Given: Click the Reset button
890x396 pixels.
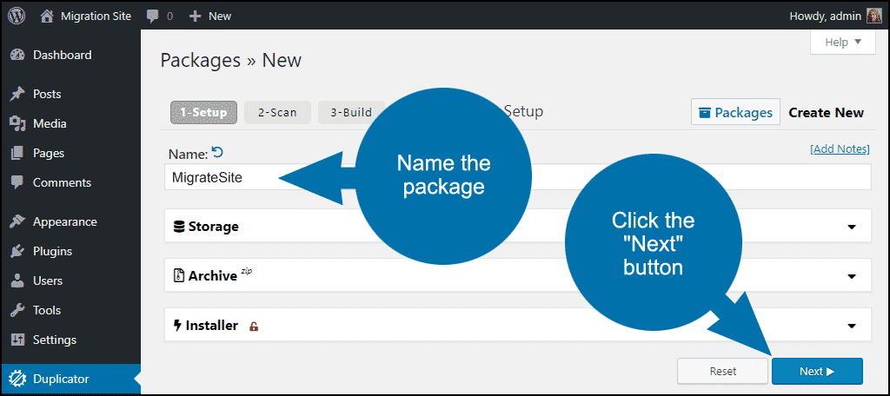Looking at the screenshot, I should [722, 372].
